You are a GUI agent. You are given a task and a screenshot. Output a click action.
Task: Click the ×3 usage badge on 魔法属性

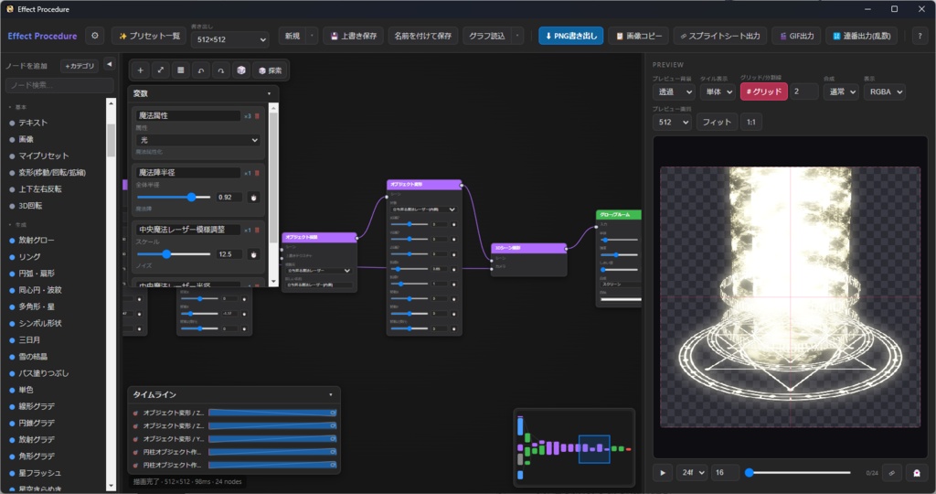point(248,116)
